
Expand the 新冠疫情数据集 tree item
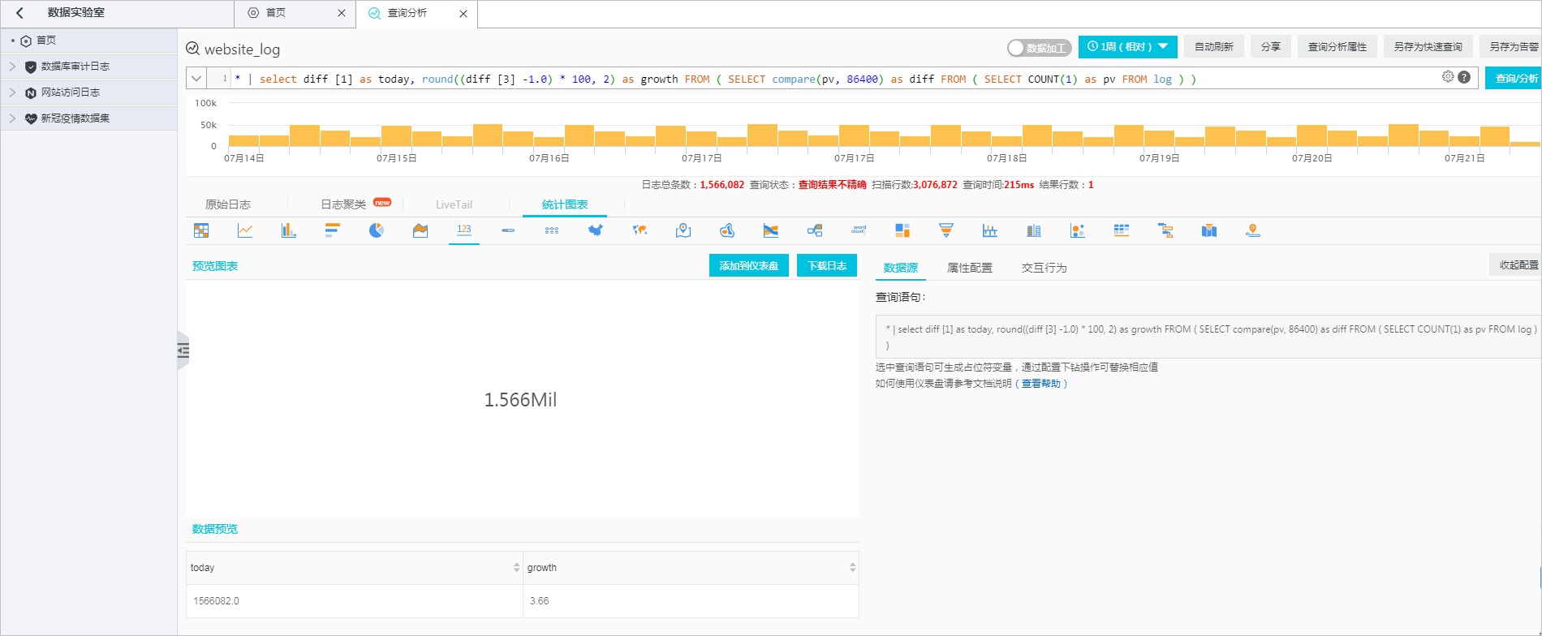(12, 118)
